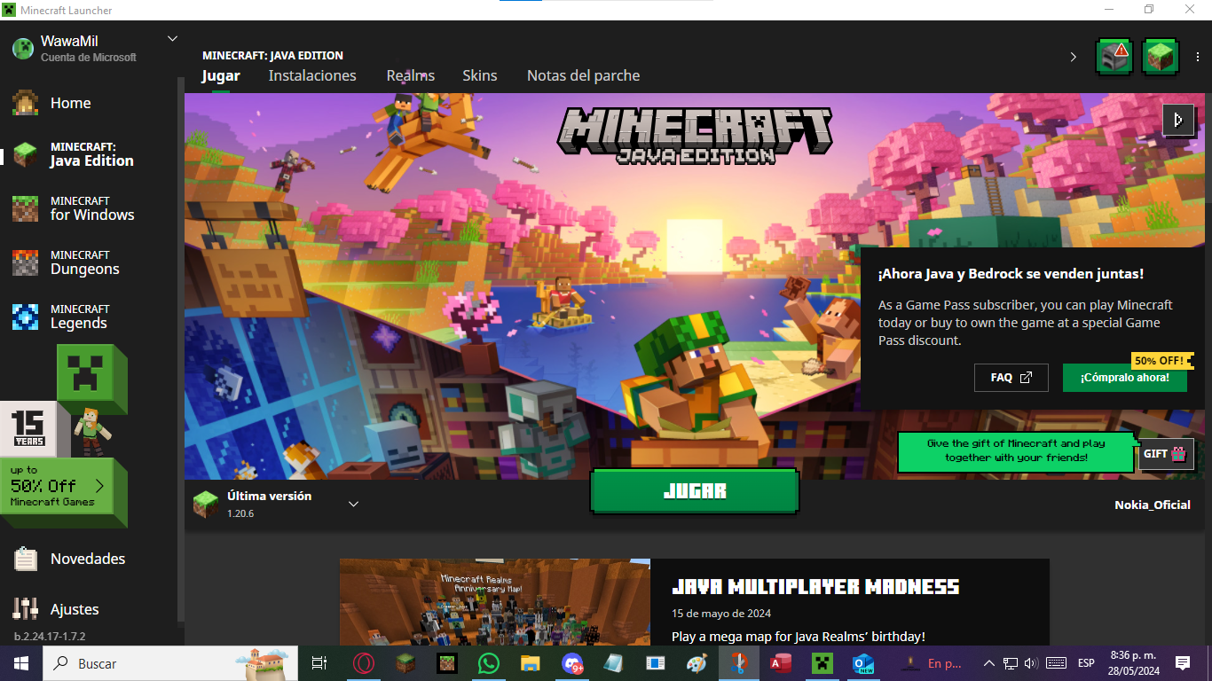Screen dimensions: 1212x681
Task: Launch the game with the JUGAR button
Action: coord(695,491)
